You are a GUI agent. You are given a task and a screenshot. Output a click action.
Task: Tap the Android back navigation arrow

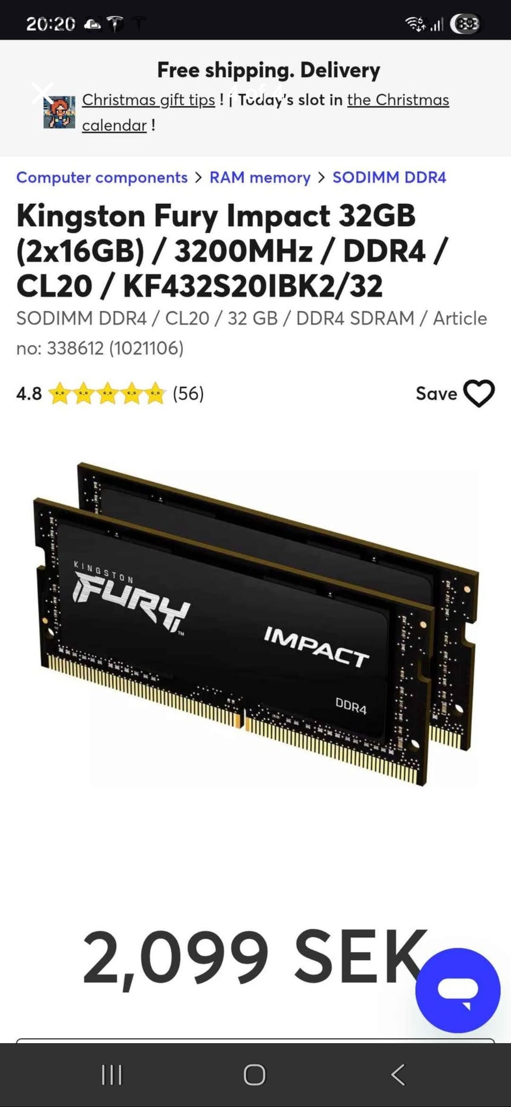click(x=398, y=1075)
